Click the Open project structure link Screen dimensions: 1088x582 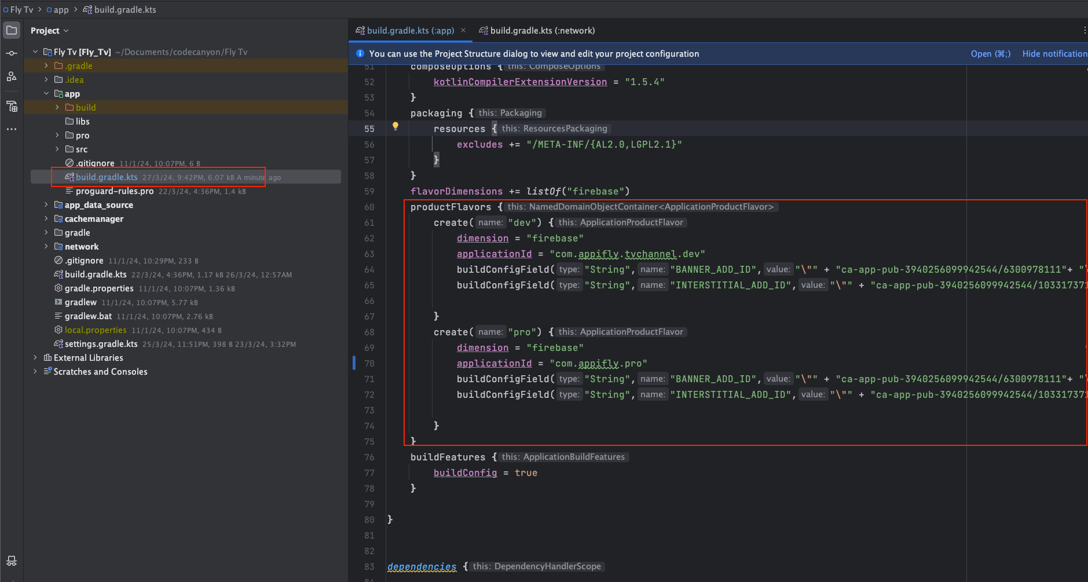tap(990, 54)
